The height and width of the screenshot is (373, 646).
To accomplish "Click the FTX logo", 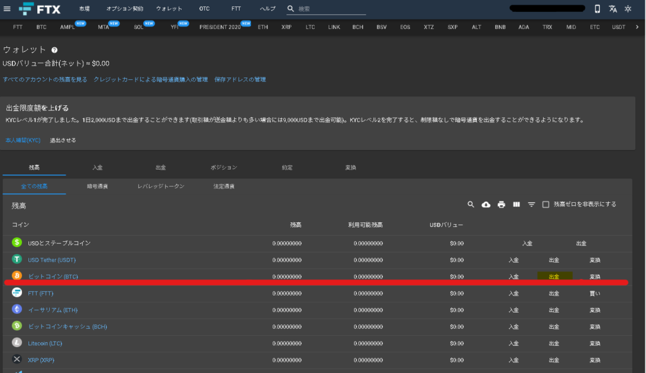I will [x=40, y=9].
